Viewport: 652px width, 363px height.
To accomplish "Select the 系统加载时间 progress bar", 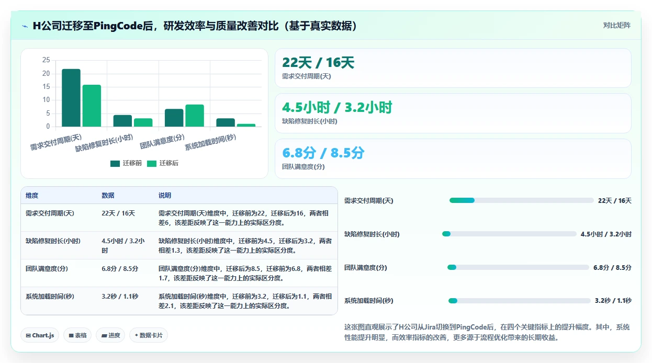I will pyautogui.click(x=520, y=301).
